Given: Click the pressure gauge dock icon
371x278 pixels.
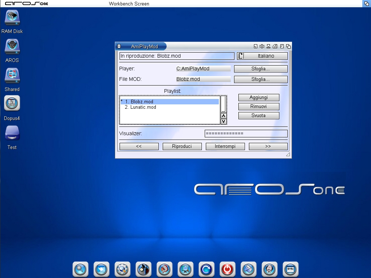Looking at the screenshot, I should [143, 269].
